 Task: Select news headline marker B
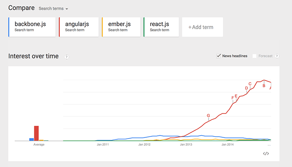pyautogui.click(x=264, y=86)
